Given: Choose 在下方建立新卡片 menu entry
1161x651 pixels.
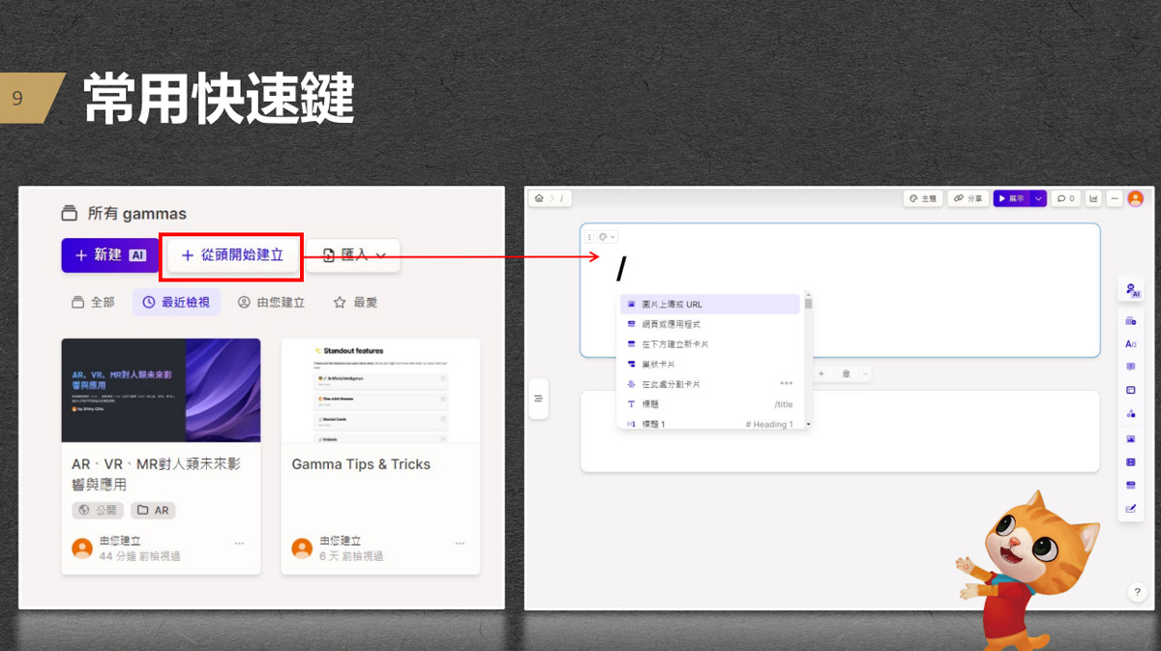Looking at the screenshot, I should [709, 344].
